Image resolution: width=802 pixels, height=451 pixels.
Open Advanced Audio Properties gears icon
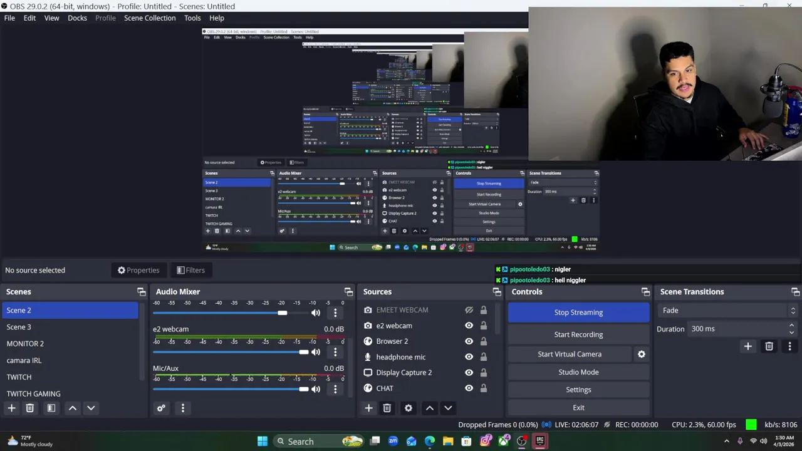point(161,408)
